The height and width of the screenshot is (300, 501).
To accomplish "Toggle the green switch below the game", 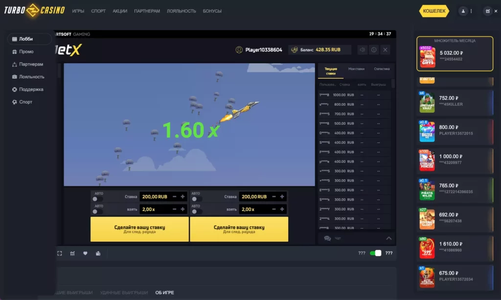I will tap(375, 253).
